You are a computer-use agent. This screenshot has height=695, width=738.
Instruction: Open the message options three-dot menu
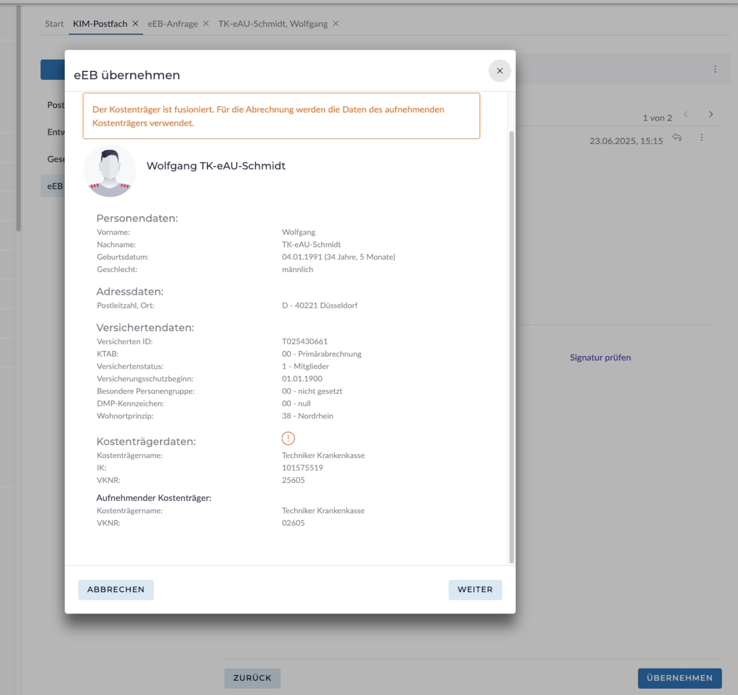702,137
